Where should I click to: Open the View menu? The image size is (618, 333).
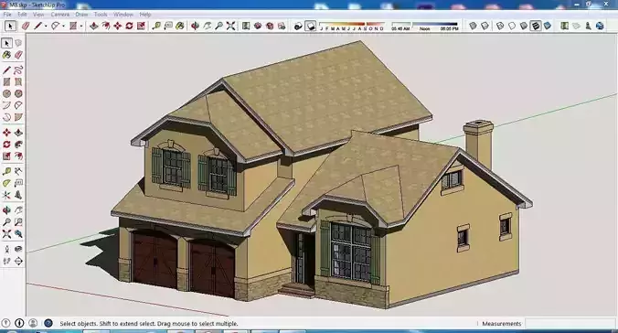coord(38,15)
